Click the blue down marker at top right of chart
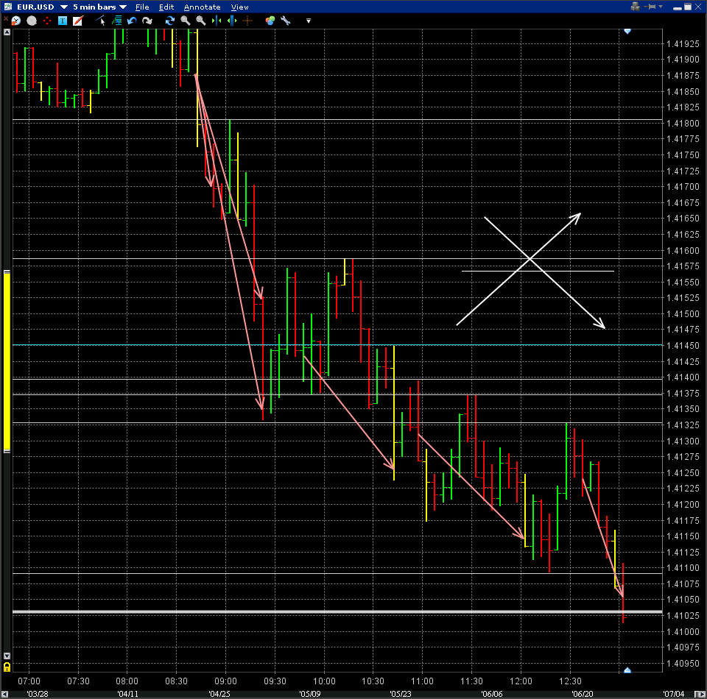The image size is (707, 699). click(627, 31)
